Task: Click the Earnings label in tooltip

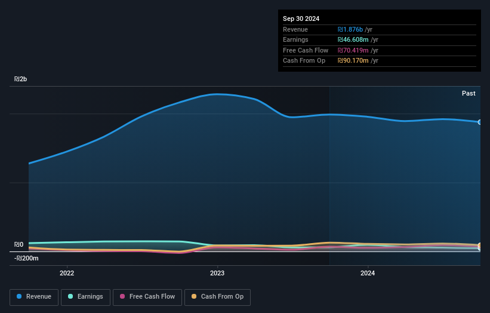Action: [x=295, y=39]
